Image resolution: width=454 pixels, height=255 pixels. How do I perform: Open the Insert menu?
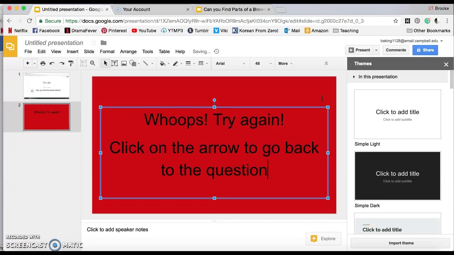(x=72, y=51)
